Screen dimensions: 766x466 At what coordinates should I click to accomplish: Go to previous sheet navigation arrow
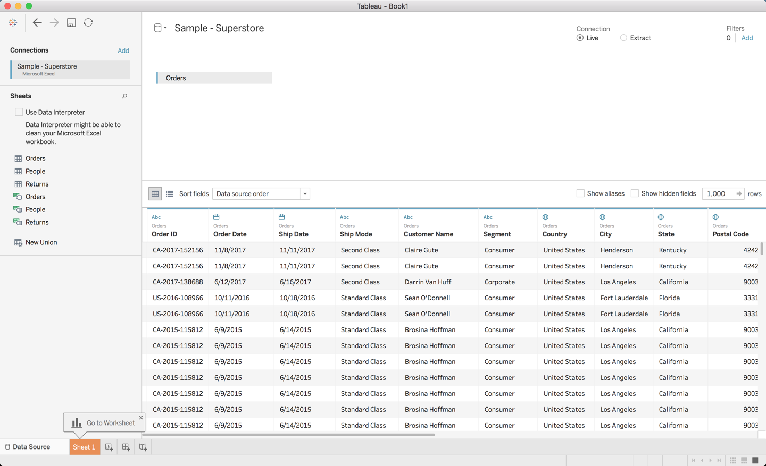(x=702, y=461)
